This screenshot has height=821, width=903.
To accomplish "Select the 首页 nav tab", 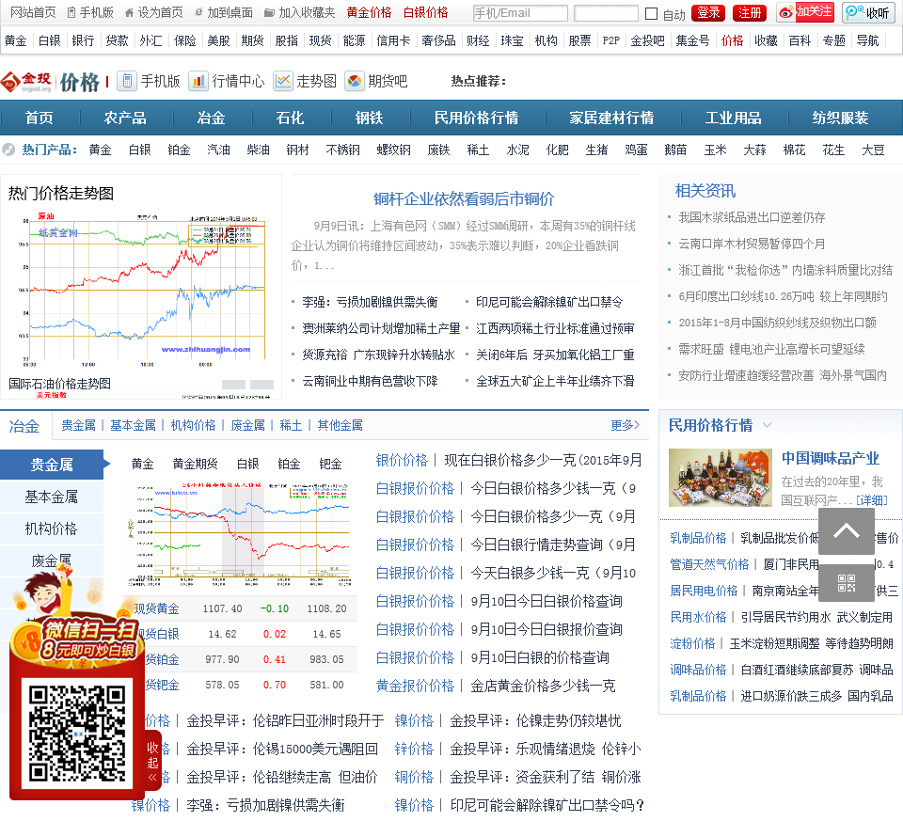I will click(x=40, y=118).
